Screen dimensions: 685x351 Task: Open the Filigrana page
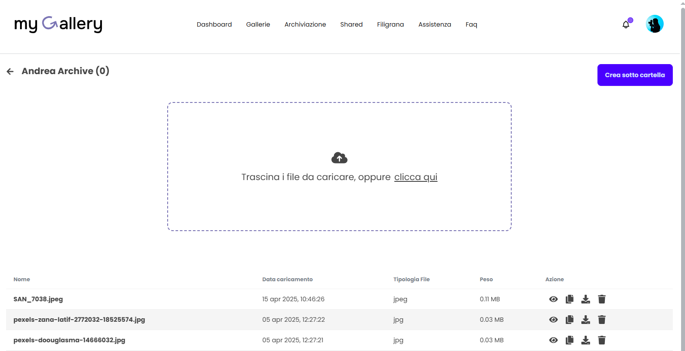(391, 24)
